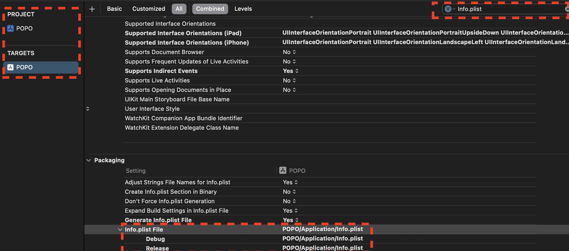Select Supported Interface Orientations setting
Image resolution: width=569 pixels, height=251 pixels.
pyautogui.click(x=170, y=24)
